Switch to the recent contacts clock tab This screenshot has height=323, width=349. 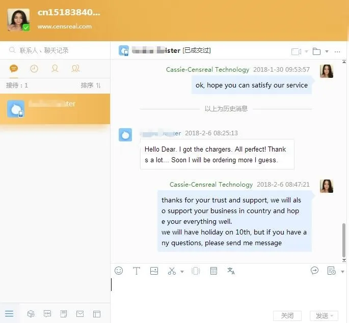coord(34,69)
